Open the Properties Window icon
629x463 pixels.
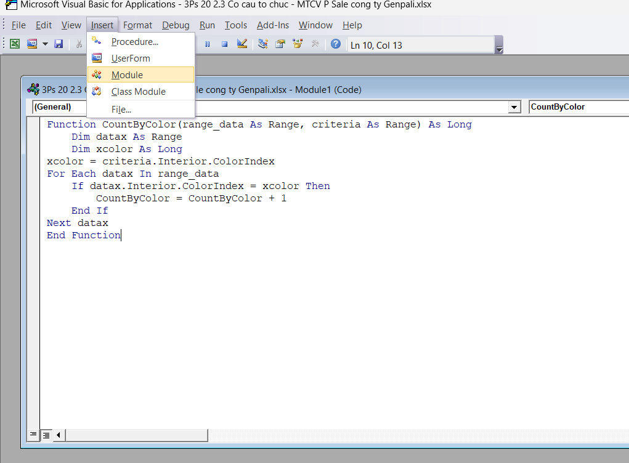280,44
